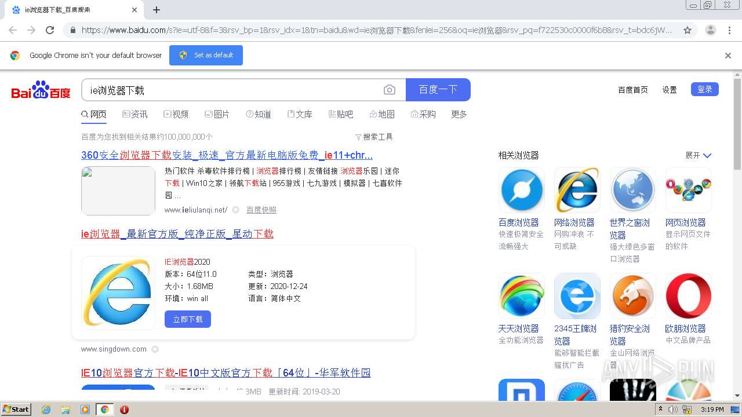Click 天天浏览器 icon

pos(522,296)
